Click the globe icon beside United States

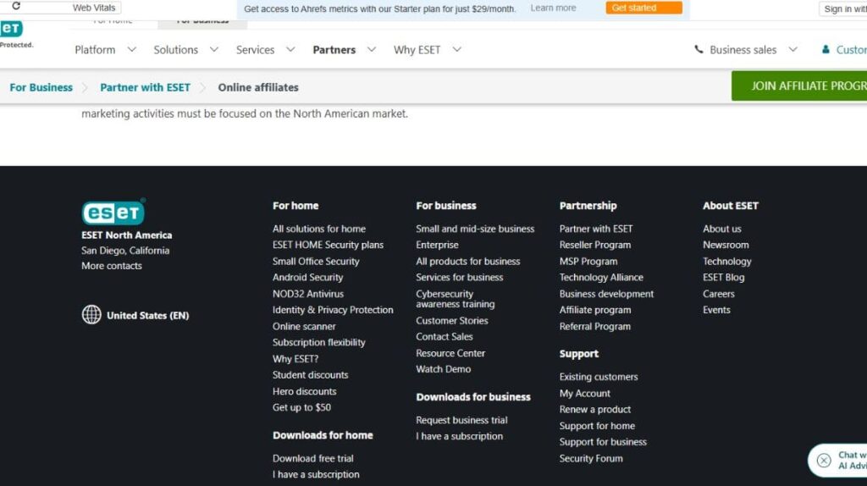click(91, 315)
